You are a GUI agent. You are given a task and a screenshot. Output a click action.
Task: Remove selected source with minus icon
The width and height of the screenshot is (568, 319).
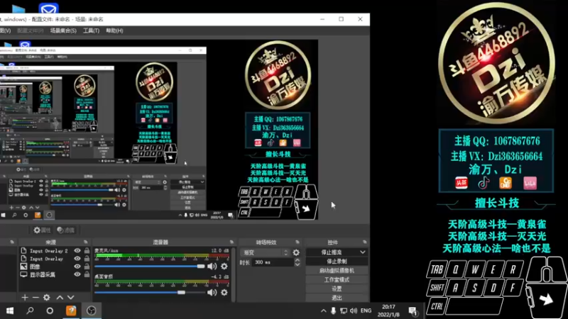(x=35, y=297)
